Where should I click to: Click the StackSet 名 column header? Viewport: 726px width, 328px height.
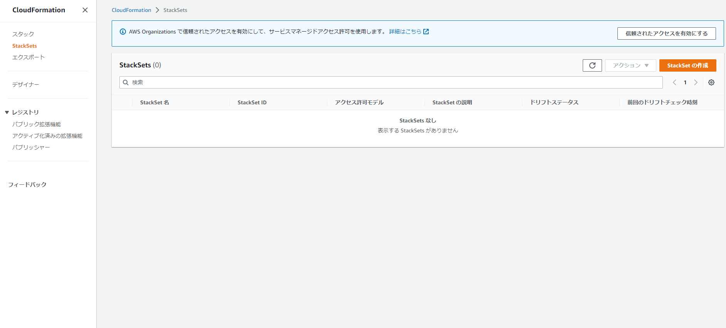click(x=154, y=102)
